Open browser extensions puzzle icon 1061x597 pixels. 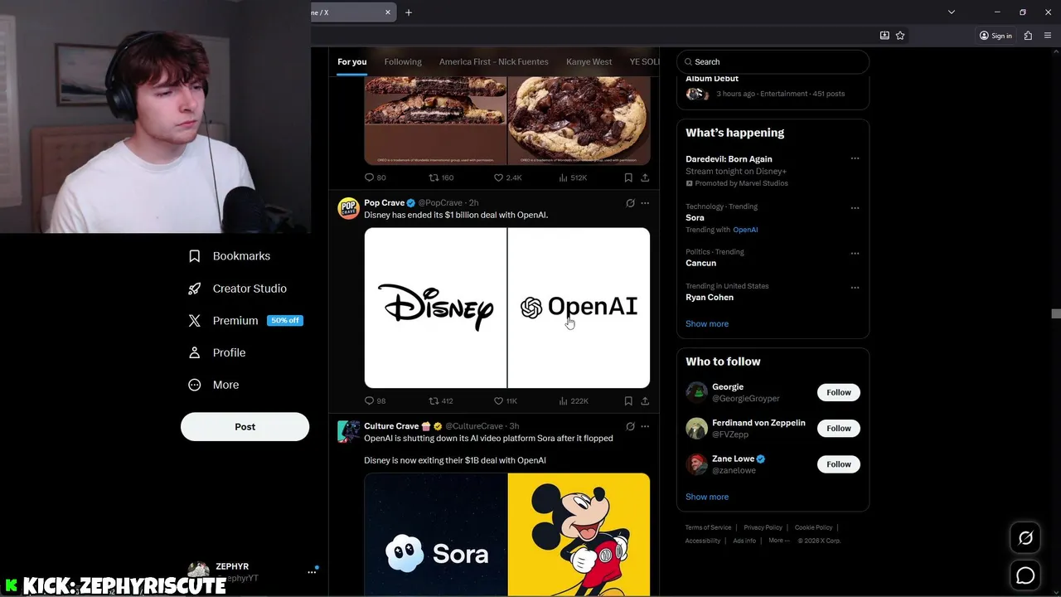click(x=1028, y=36)
